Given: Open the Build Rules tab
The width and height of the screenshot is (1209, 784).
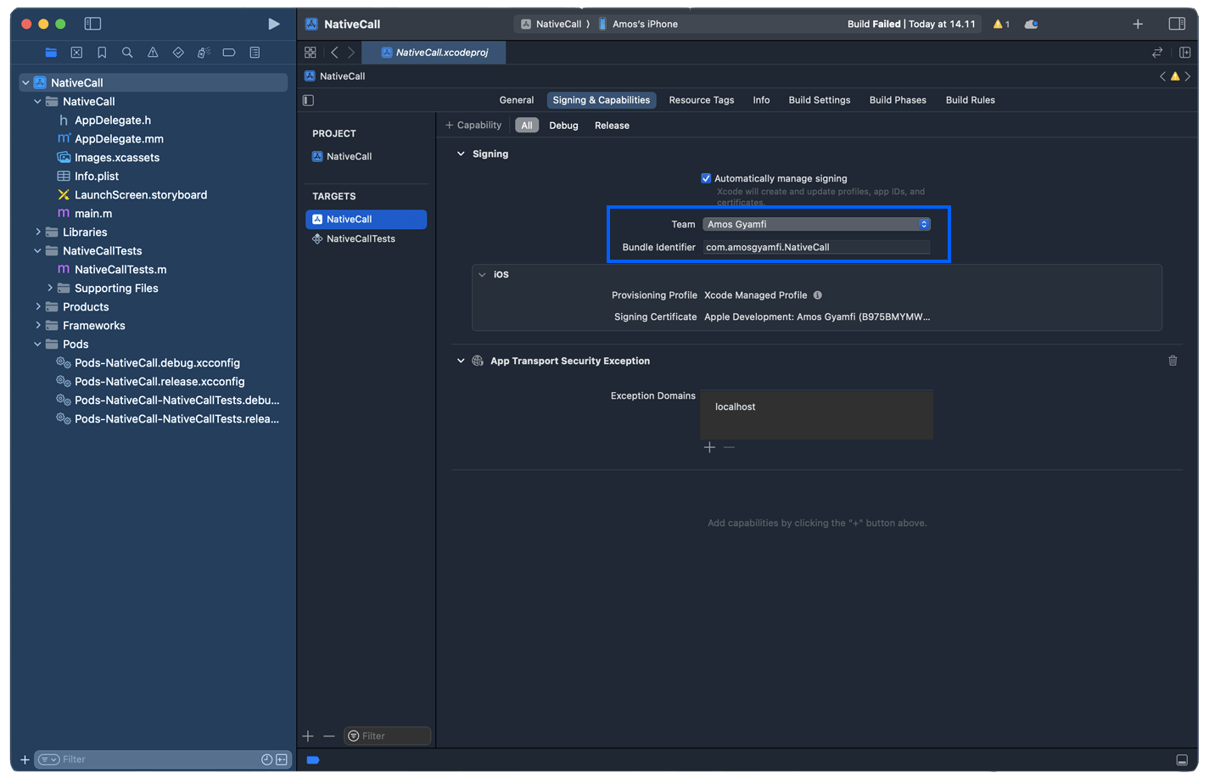Looking at the screenshot, I should [970, 100].
